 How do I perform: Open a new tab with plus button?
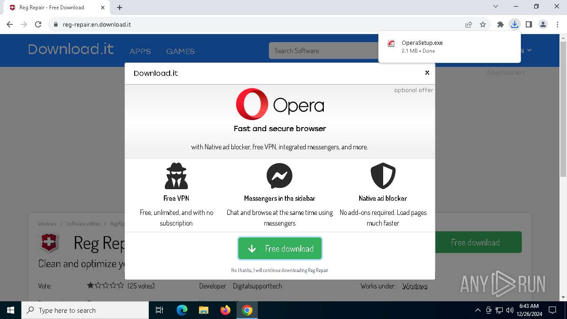click(120, 8)
